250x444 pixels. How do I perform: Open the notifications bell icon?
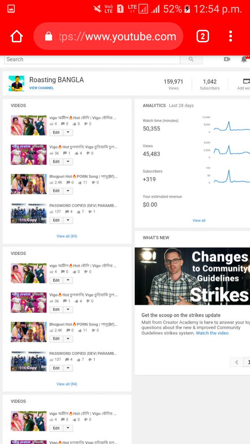(x=244, y=59)
